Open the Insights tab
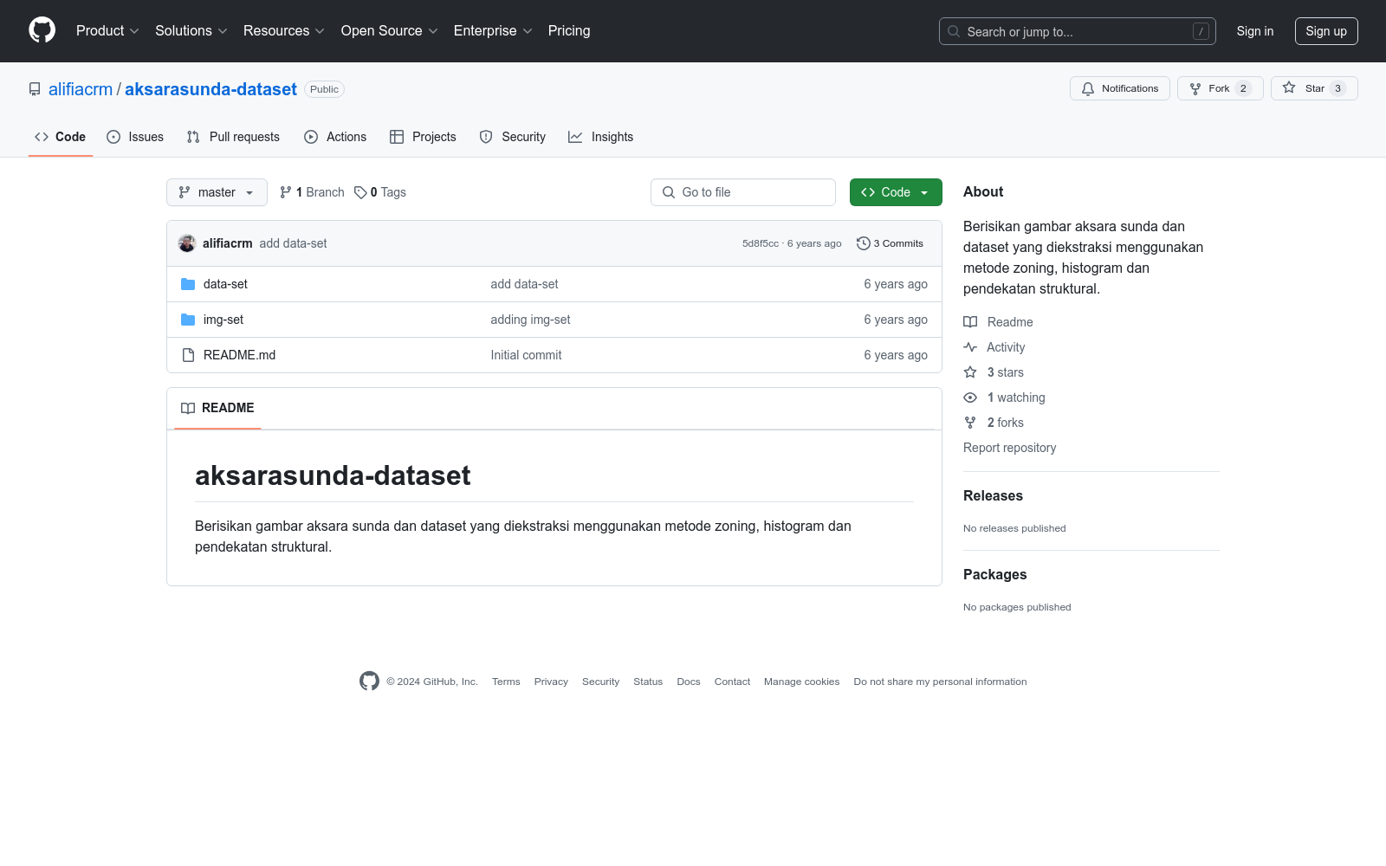1386x866 pixels. coord(600,137)
